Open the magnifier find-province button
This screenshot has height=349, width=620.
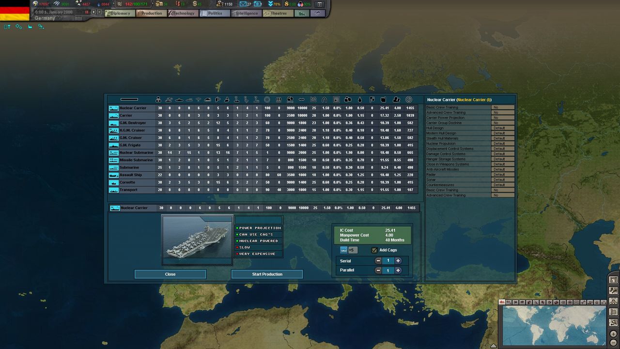tap(613, 322)
